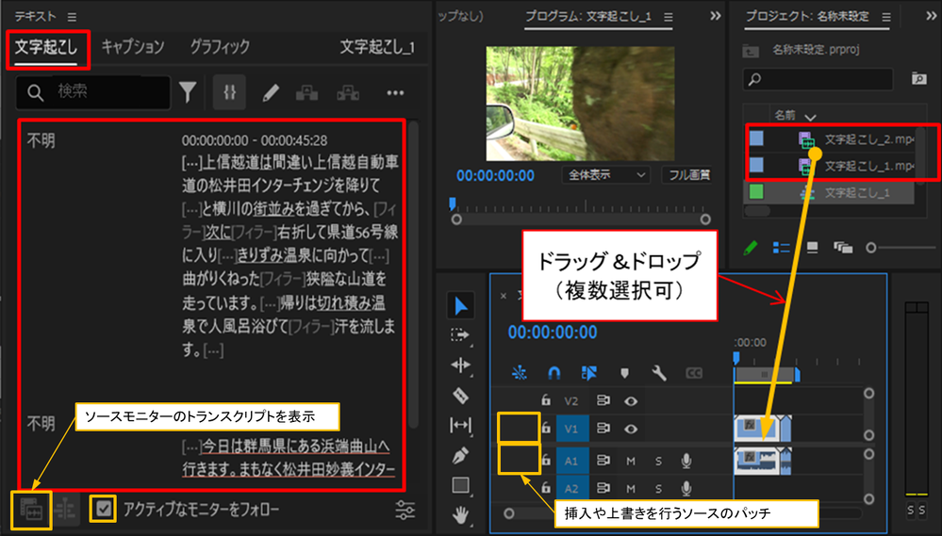
Task: Toggle insert sequences as nests icon
Action: click(x=519, y=373)
